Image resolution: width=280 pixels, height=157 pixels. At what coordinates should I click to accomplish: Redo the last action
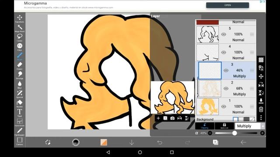coord(188,143)
